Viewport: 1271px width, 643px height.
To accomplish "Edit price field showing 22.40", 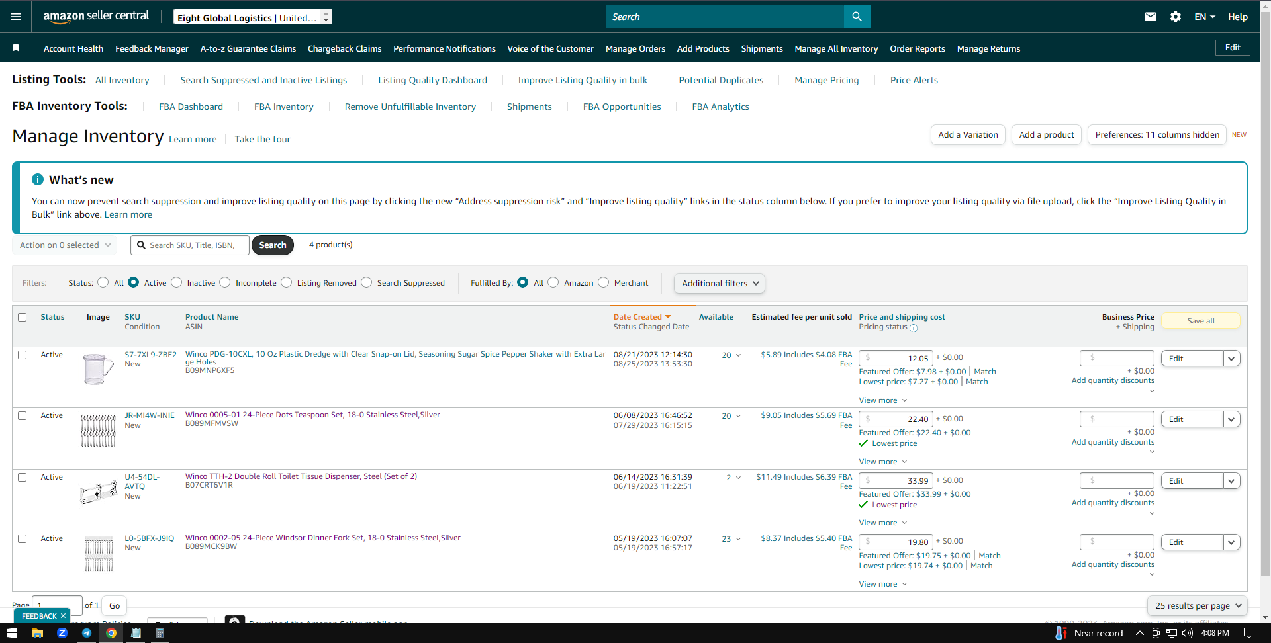I will (x=896, y=419).
